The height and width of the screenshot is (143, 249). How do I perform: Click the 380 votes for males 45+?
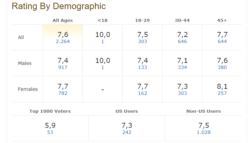pyautogui.click(x=222, y=67)
